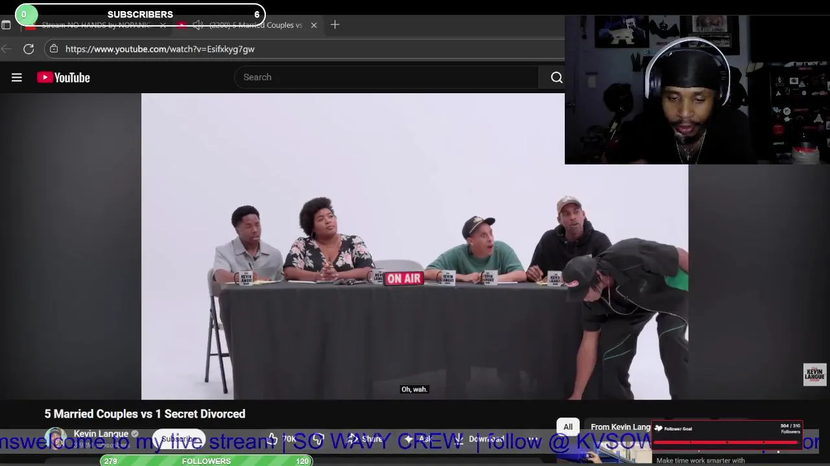Download the video
This screenshot has height=466, width=830.
tap(480, 439)
